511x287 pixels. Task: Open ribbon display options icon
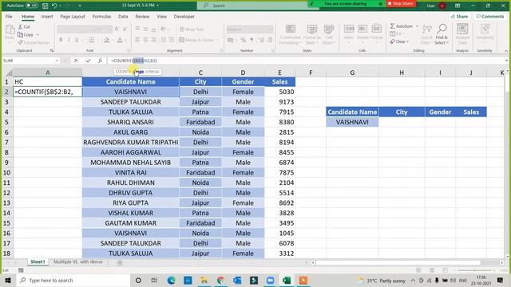[458, 6]
